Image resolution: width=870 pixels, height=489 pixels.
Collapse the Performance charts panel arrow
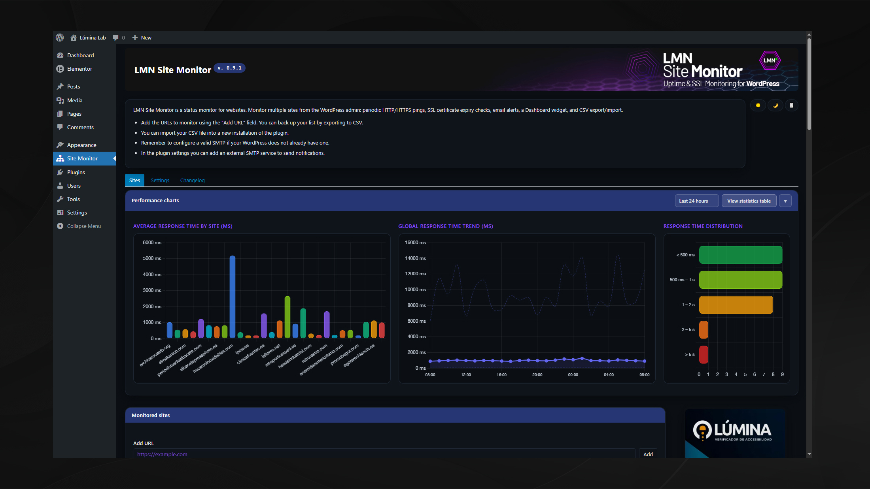[x=785, y=201]
